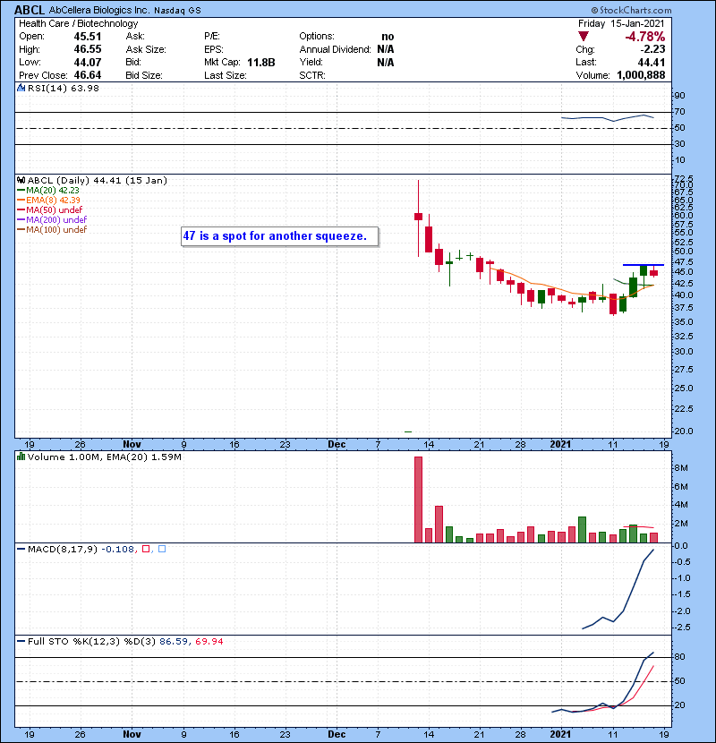Viewport: 716px width, 743px height.
Task: Click the Low value 44.07
Action: 88,62
